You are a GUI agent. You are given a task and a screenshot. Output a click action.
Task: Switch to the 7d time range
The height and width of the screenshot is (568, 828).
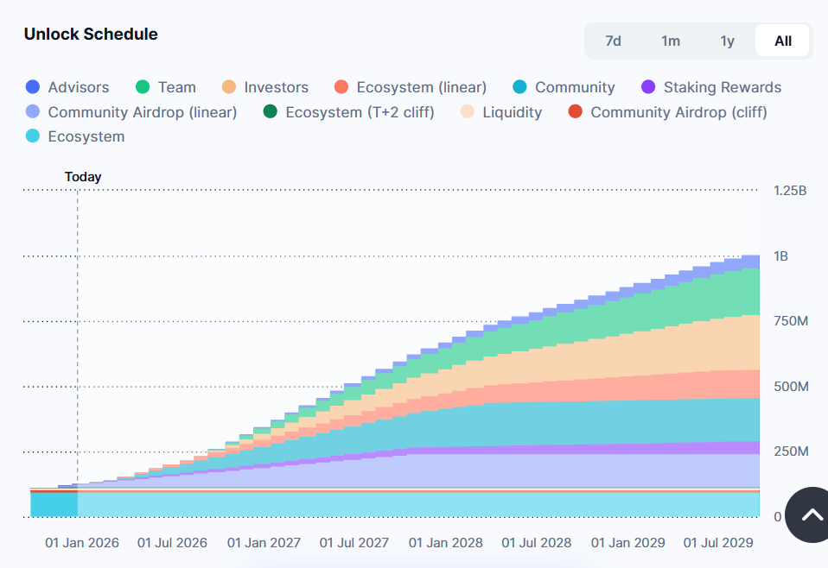click(x=613, y=41)
